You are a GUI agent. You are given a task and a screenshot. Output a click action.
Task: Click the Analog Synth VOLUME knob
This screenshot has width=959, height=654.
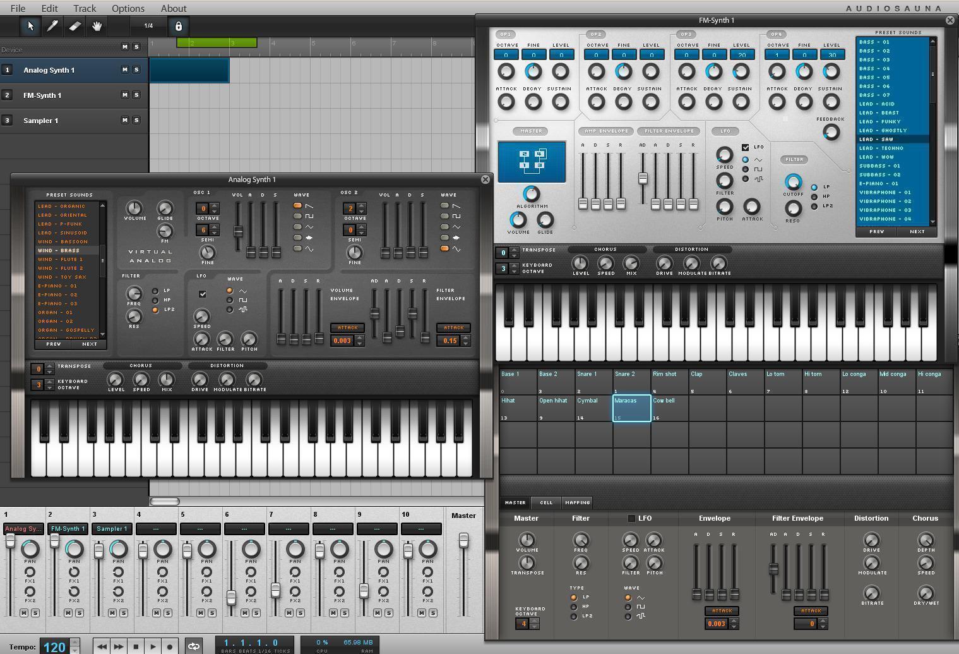click(134, 208)
